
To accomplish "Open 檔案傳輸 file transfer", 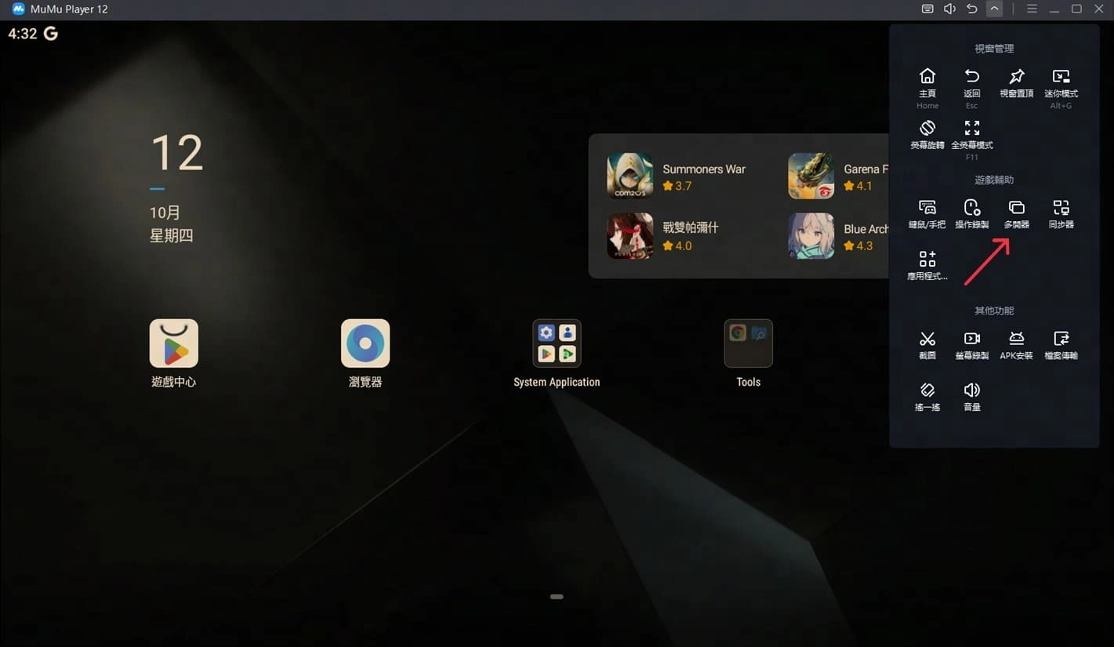I will pyautogui.click(x=1061, y=343).
